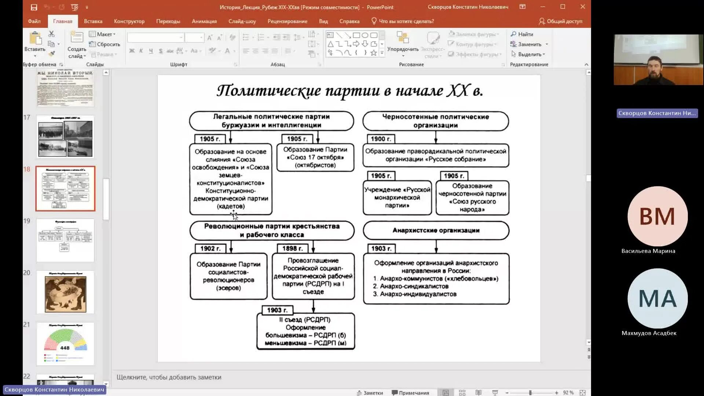The image size is (704, 396).
Task: Open the Анимация ribbon tab
Action: tap(204, 21)
